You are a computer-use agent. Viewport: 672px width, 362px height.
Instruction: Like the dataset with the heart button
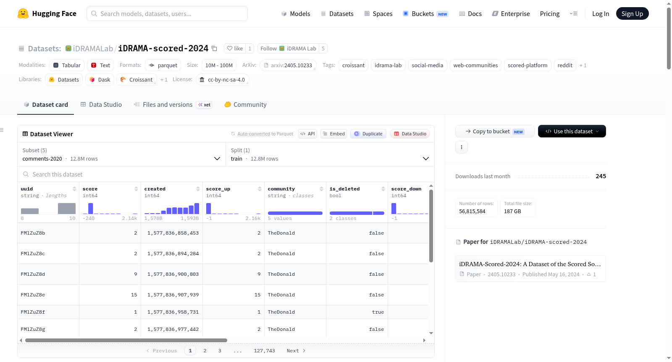235,48
